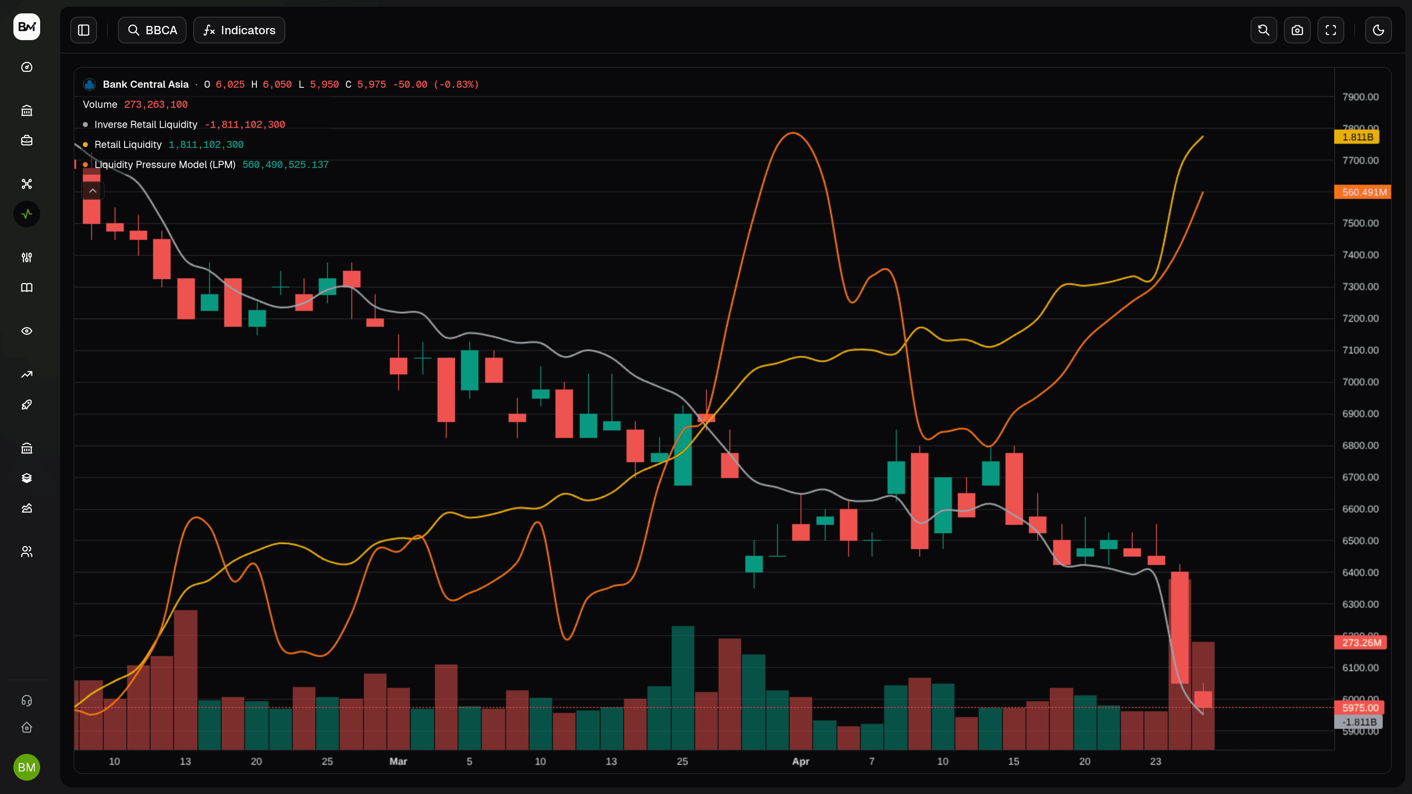Click the 6500.00 price axis label
Image resolution: width=1412 pixels, height=794 pixels.
(x=1361, y=541)
